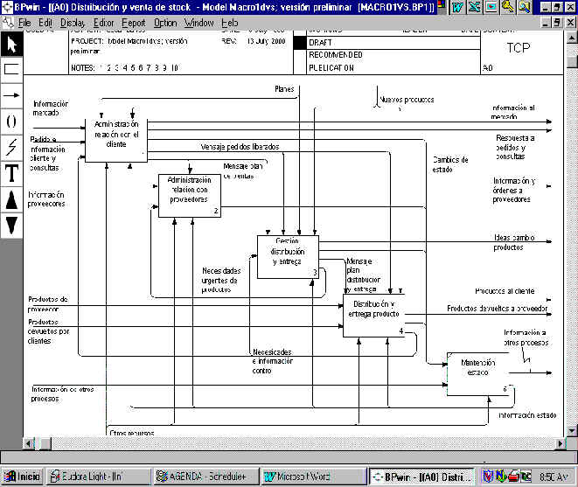Open the Help menu
Screen dimensions: 578x487
[x=230, y=23]
